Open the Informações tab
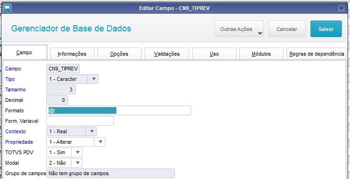 (72, 53)
